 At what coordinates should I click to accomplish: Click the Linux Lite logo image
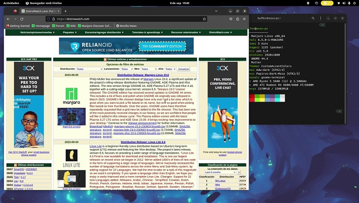point(71,158)
